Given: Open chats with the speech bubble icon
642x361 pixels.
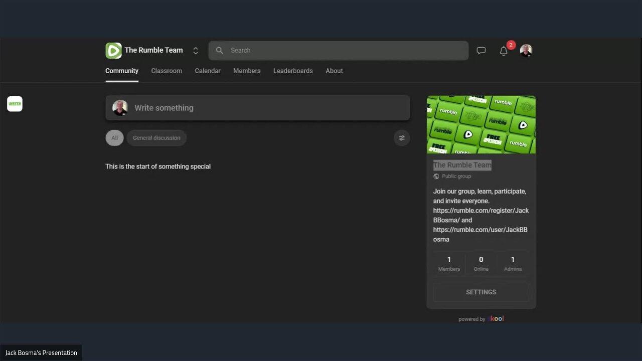Looking at the screenshot, I should tap(481, 50).
